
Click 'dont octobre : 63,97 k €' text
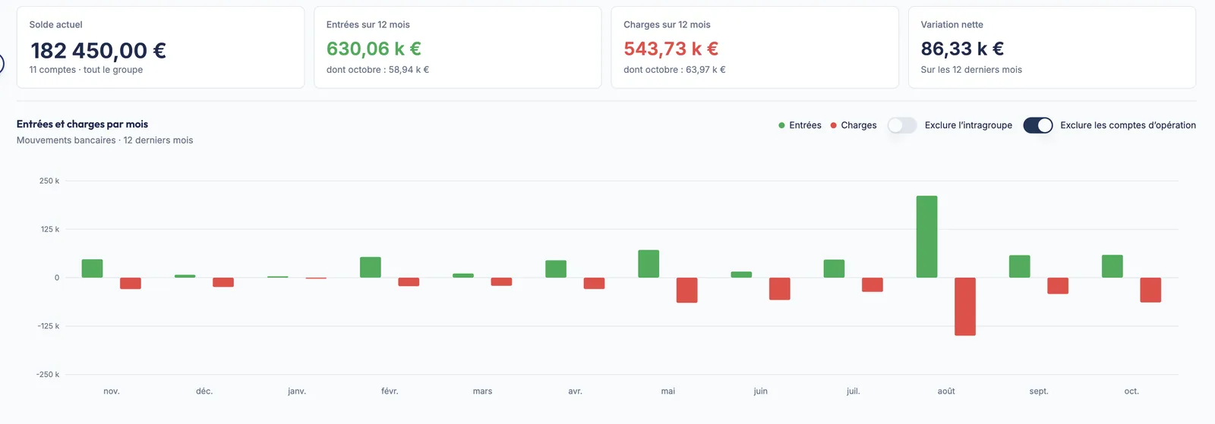674,70
